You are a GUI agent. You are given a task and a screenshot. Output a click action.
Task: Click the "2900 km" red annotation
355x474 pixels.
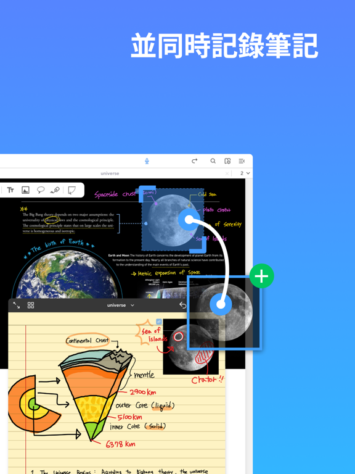point(143,392)
